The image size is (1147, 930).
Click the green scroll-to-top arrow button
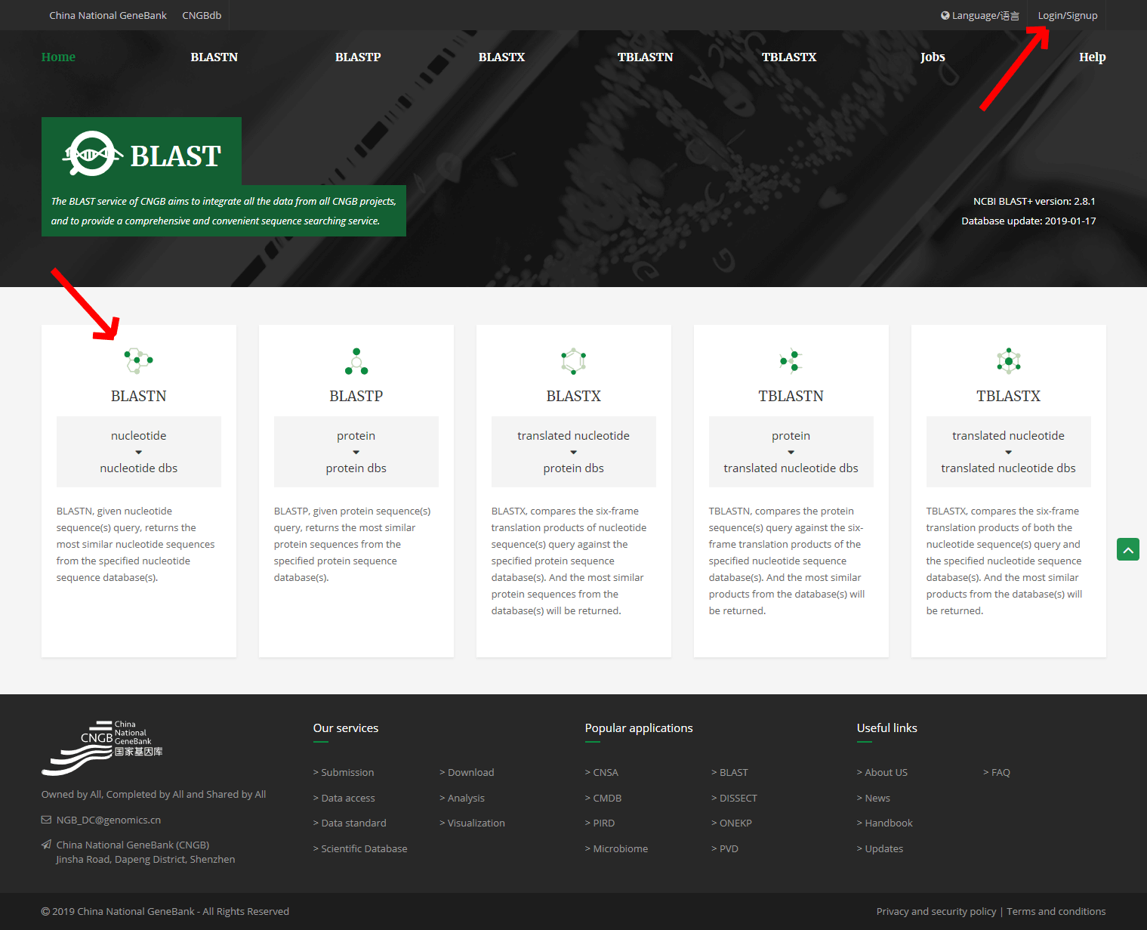[1128, 549]
